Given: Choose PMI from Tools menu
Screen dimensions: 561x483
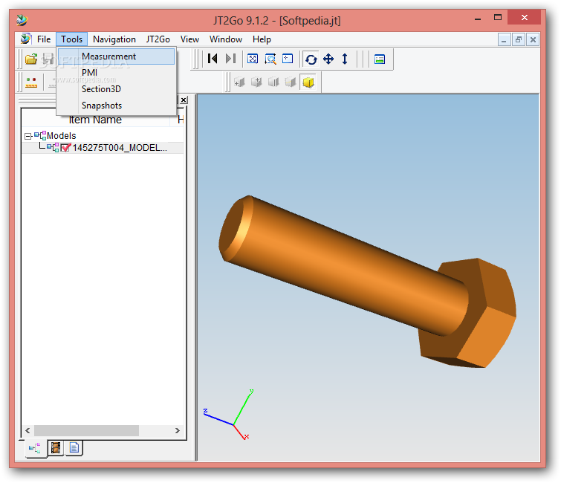Looking at the screenshot, I should (x=116, y=73).
